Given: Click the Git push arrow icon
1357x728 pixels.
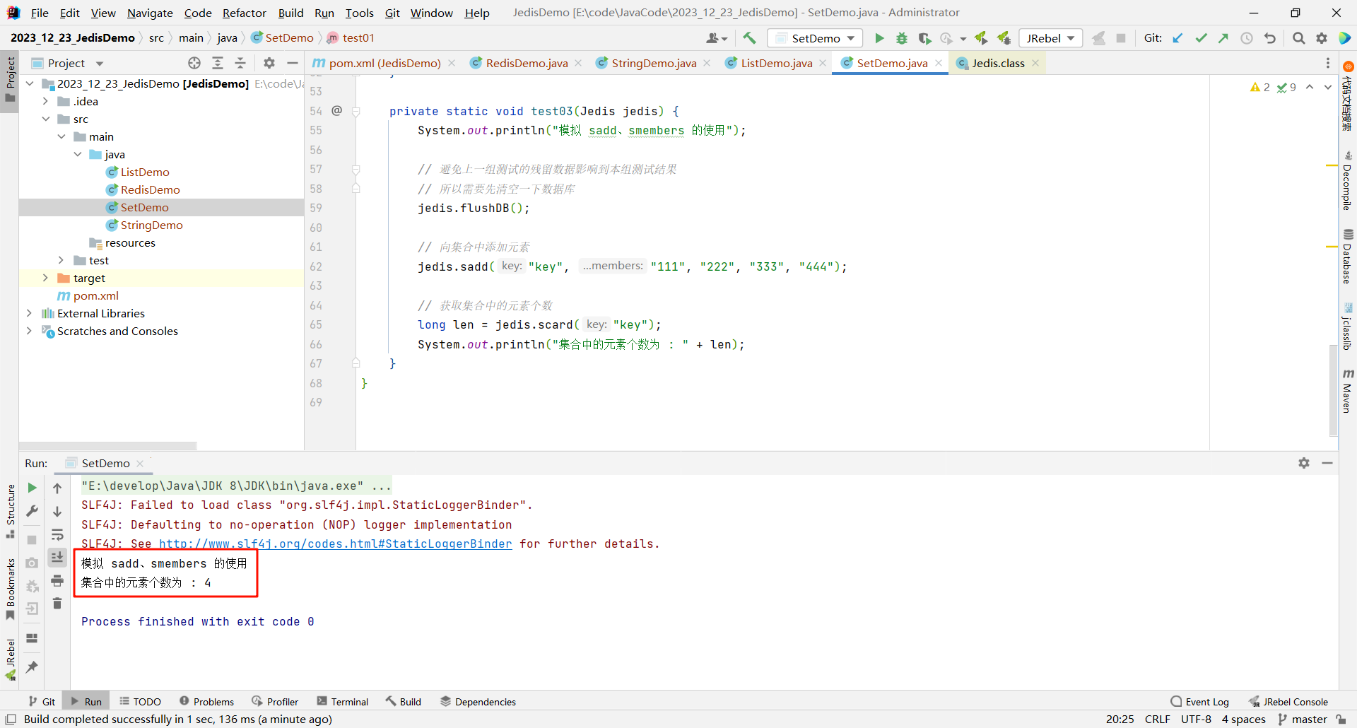Looking at the screenshot, I should (x=1223, y=38).
